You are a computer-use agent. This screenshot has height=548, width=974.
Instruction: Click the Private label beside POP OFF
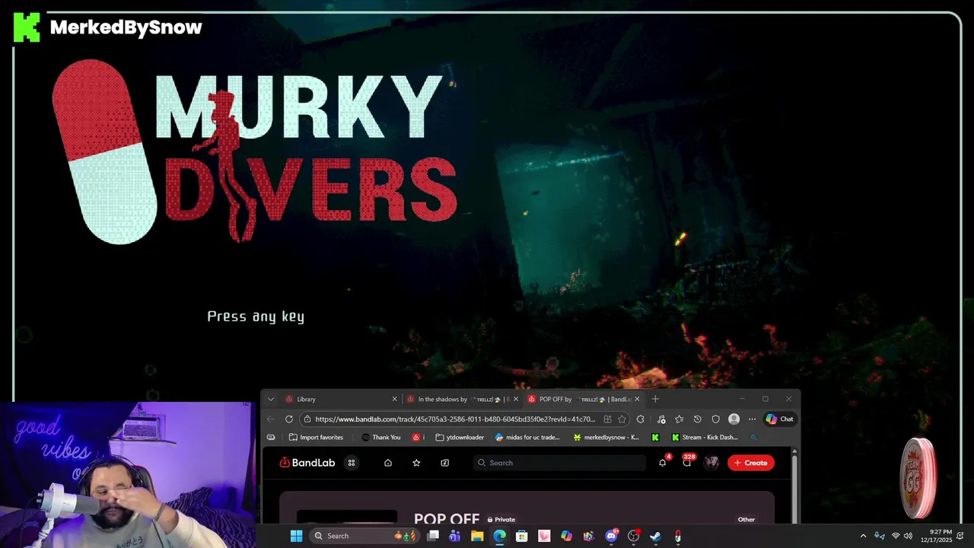tap(501, 520)
